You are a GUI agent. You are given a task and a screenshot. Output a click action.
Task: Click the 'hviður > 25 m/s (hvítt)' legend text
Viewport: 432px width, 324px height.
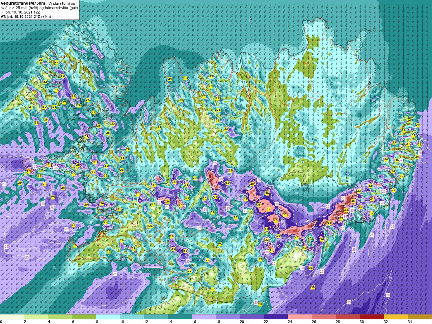coord(20,7)
